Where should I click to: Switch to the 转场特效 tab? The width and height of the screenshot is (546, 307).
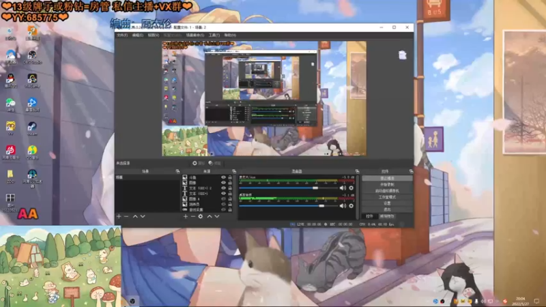387,216
